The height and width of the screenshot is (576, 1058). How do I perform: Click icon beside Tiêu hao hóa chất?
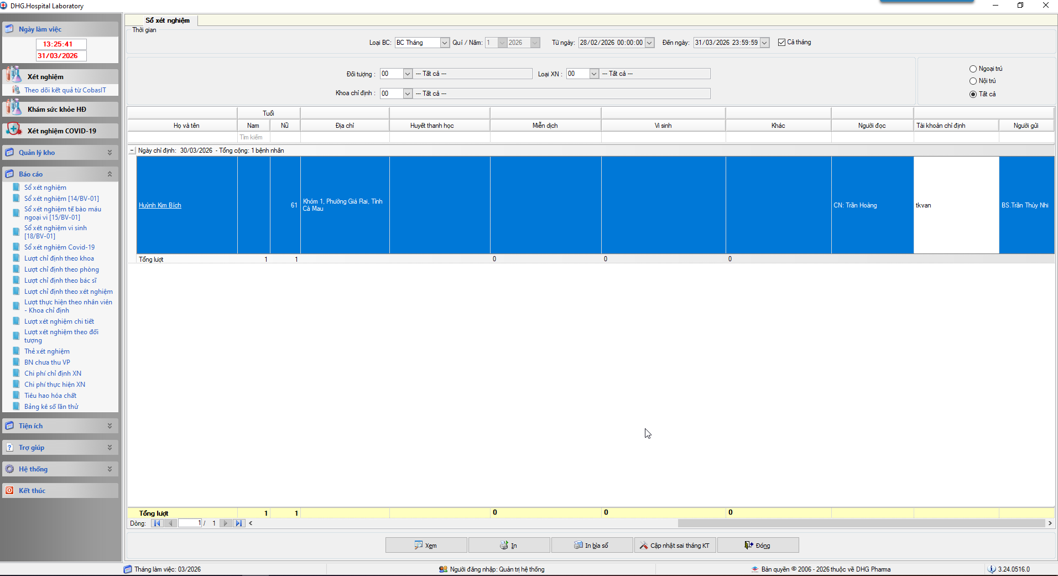pyautogui.click(x=17, y=396)
